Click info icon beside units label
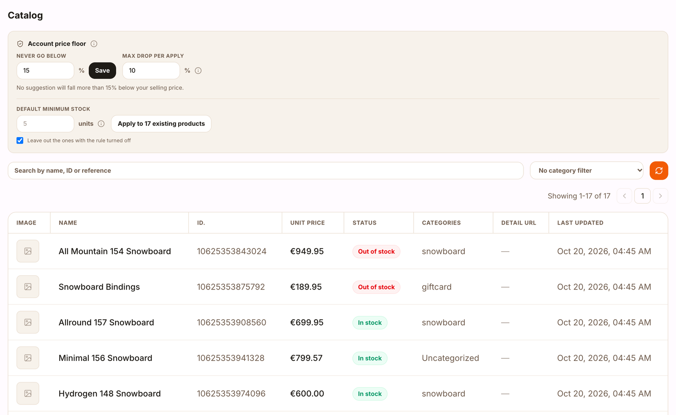The height and width of the screenshot is (415, 676). (x=101, y=124)
